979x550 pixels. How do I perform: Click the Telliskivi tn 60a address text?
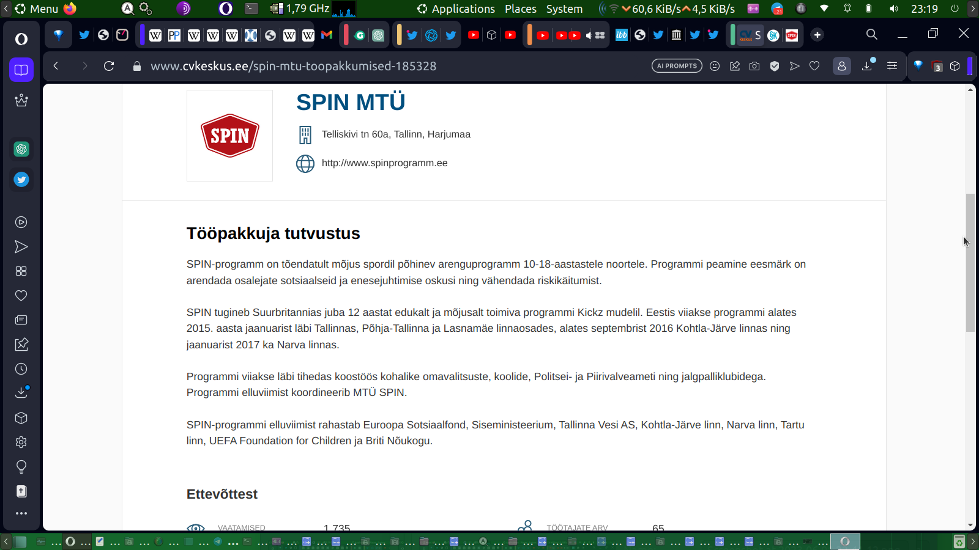(396, 134)
